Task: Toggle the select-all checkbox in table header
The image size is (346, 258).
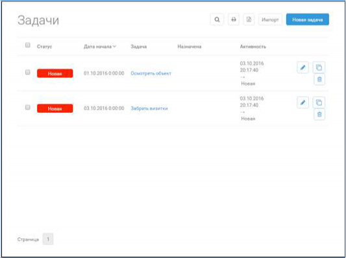Action: [27, 45]
